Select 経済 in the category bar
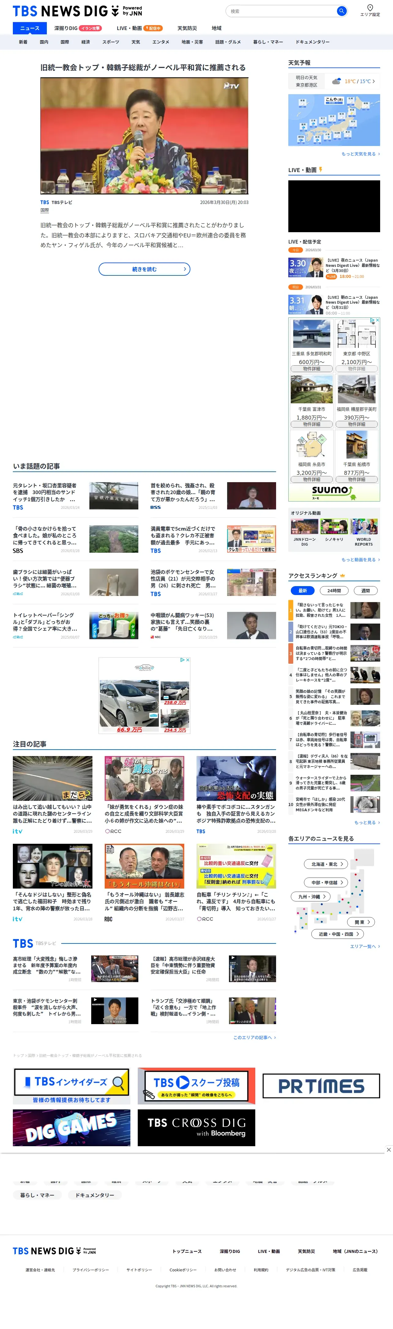Image resolution: width=393 pixels, height=1329 pixels. coord(85,42)
